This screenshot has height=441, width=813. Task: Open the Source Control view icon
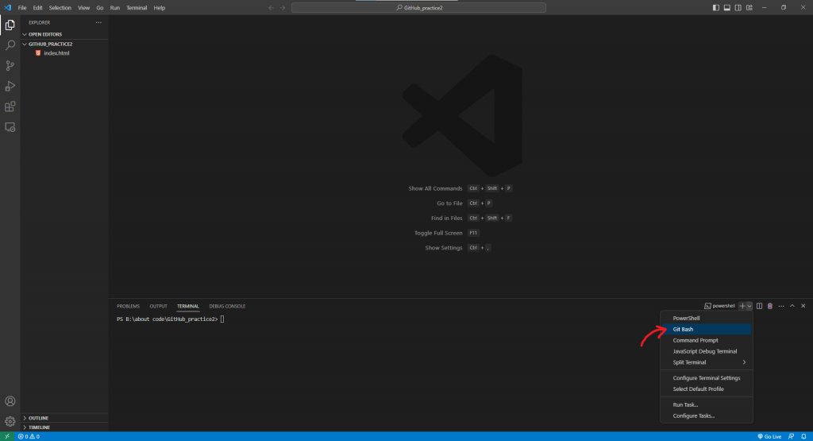tap(10, 66)
